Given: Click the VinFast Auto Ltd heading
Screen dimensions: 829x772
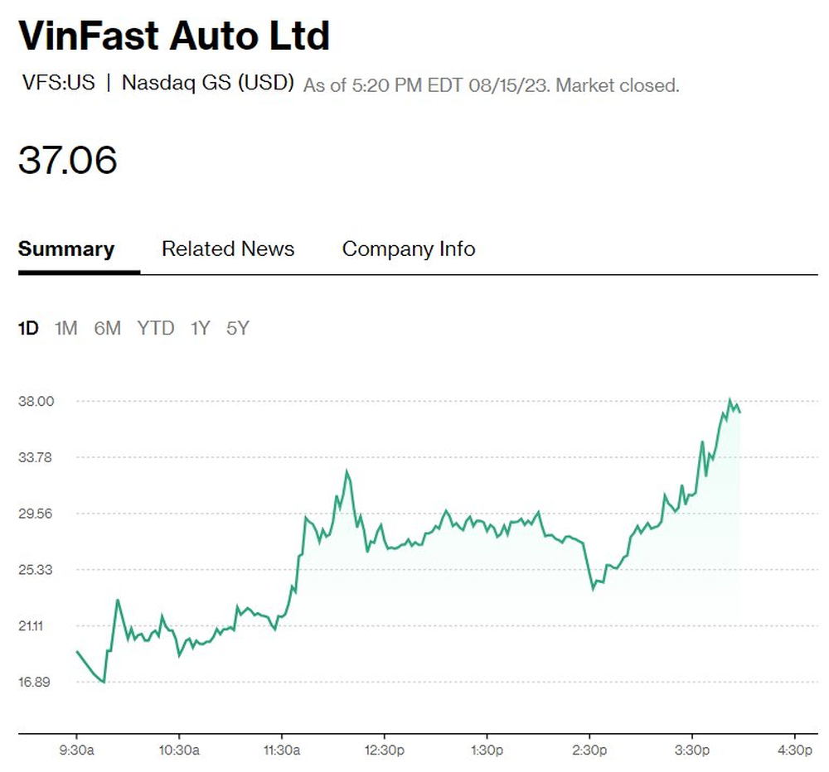Looking at the screenshot, I should (174, 36).
